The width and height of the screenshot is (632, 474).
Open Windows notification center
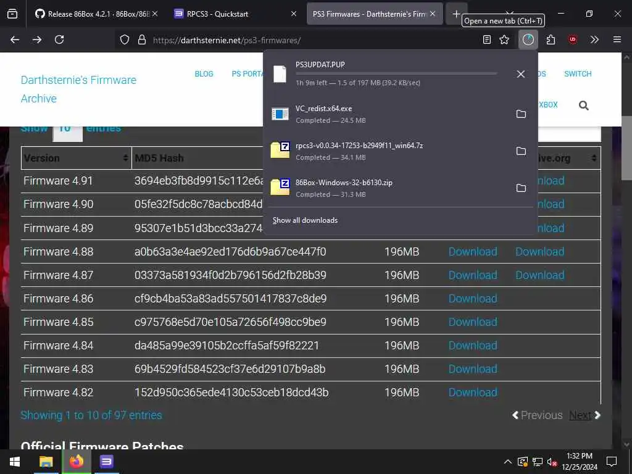tap(612, 462)
